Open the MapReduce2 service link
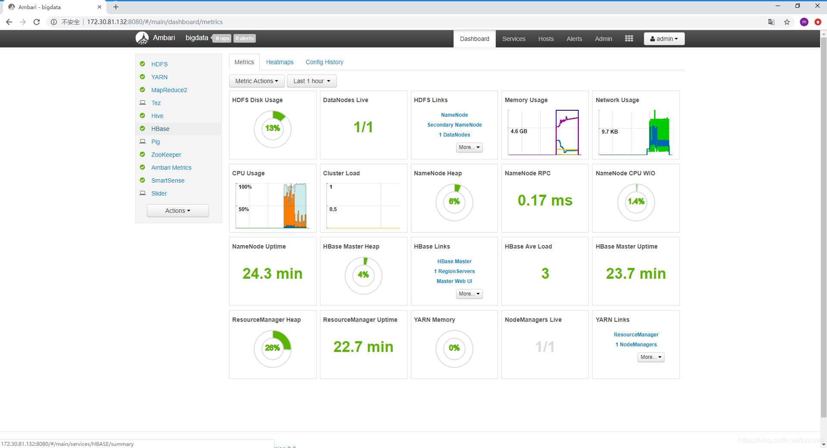 (x=169, y=90)
